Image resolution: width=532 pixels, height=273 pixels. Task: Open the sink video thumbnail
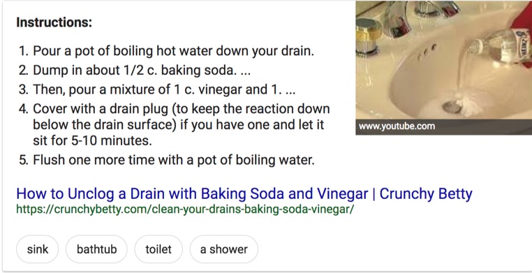pyautogui.click(x=444, y=68)
